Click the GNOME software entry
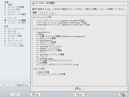 click(41, 34)
